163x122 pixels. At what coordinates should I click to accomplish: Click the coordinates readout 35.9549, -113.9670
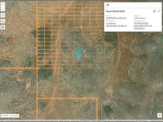pos(10,116)
